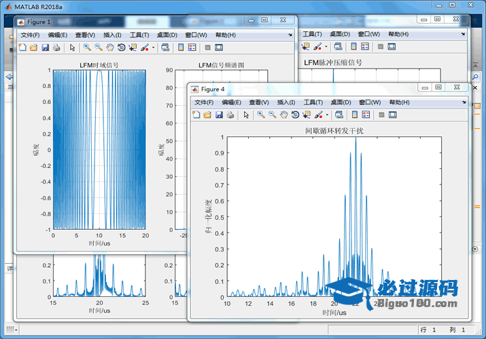Open a file from Figure 1 toolbar
486x339 pixels.
33,47
